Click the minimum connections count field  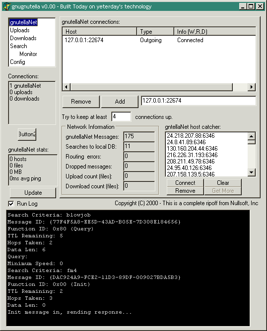tap(121, 117)
